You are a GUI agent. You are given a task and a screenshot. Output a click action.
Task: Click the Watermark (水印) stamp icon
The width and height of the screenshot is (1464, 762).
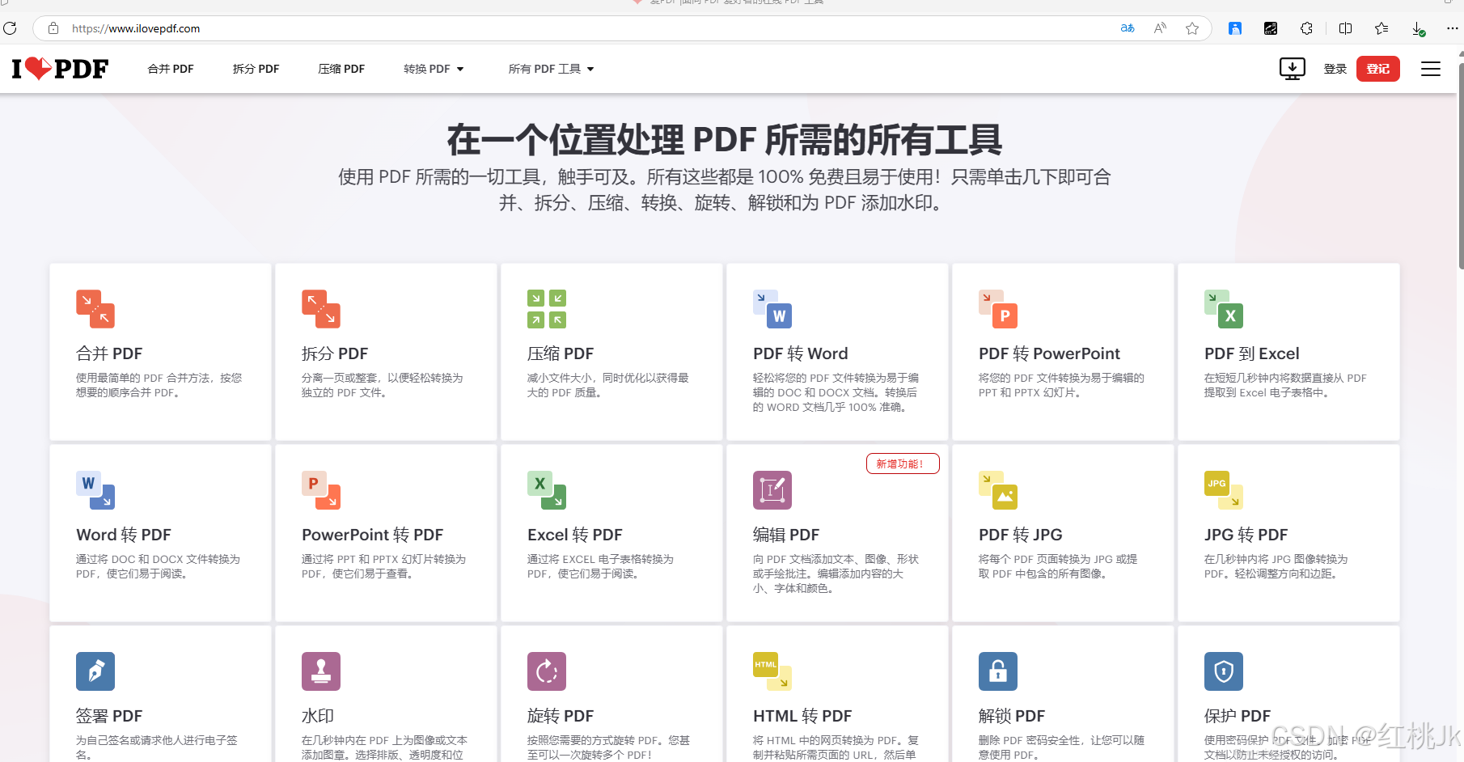point(321,671)
